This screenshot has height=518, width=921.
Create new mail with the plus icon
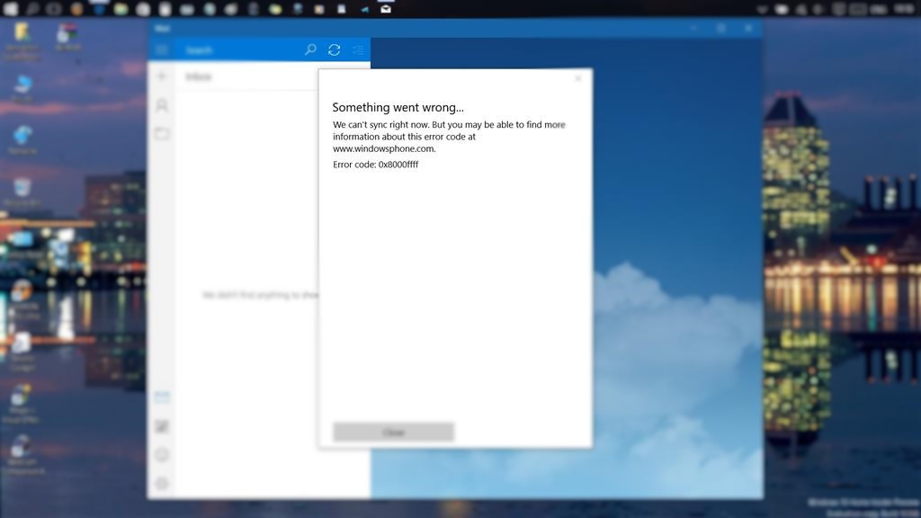click(162, 77)
